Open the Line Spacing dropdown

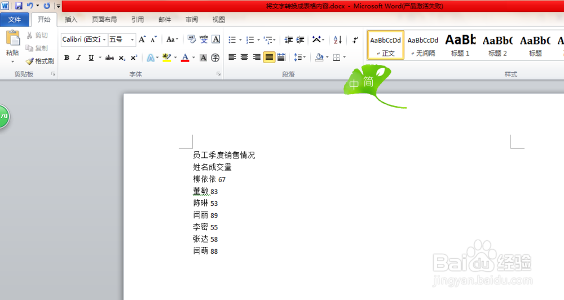[x=299, y=57]
